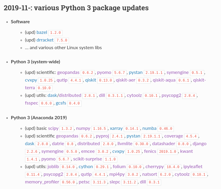The image size is (221, 189).
Task: Click the "Software" section heading
Action: 20,22
